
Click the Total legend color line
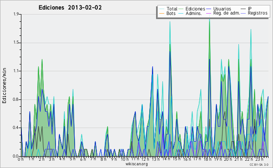tap(162, 9)
